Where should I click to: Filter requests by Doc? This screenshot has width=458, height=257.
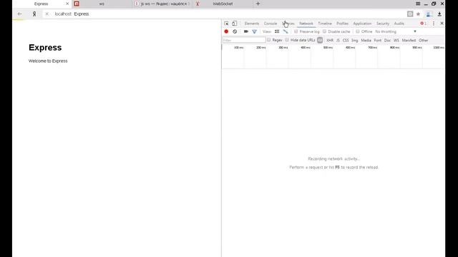pyautogui.click(x=387, y=40)
